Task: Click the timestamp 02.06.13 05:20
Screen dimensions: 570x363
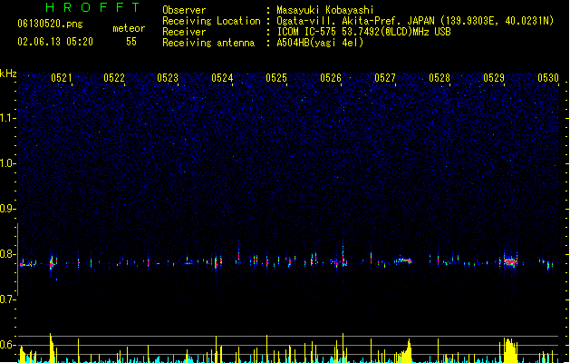Action: click(x=55, y=42)
